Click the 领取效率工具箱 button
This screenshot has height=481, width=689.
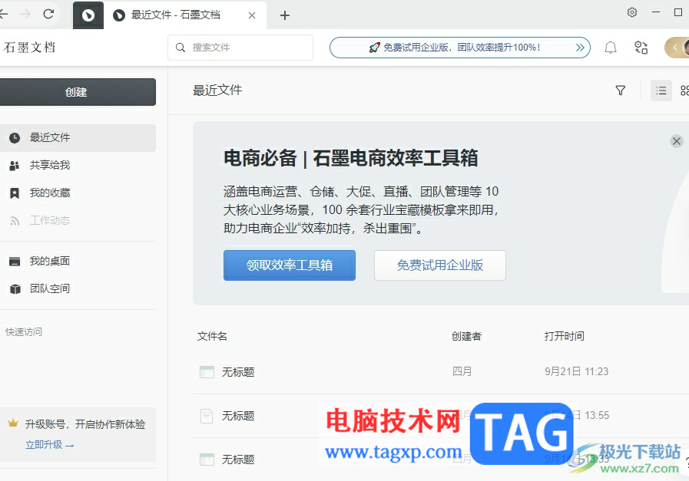[289, 265]
